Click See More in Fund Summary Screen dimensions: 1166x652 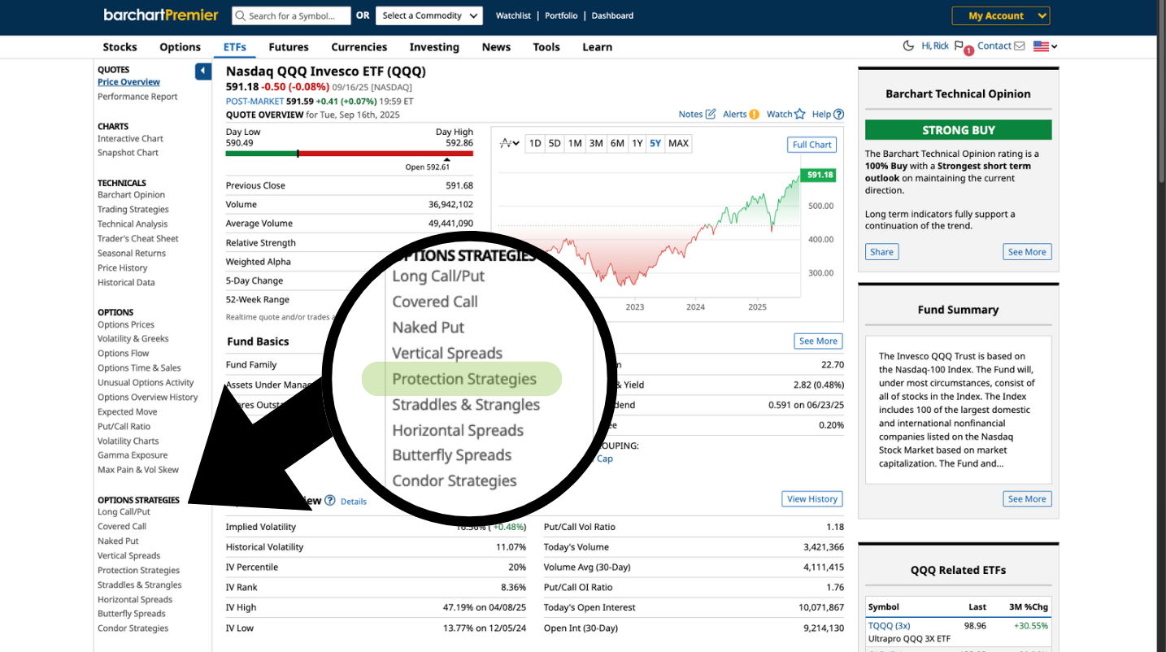[x=1027, y=499]
